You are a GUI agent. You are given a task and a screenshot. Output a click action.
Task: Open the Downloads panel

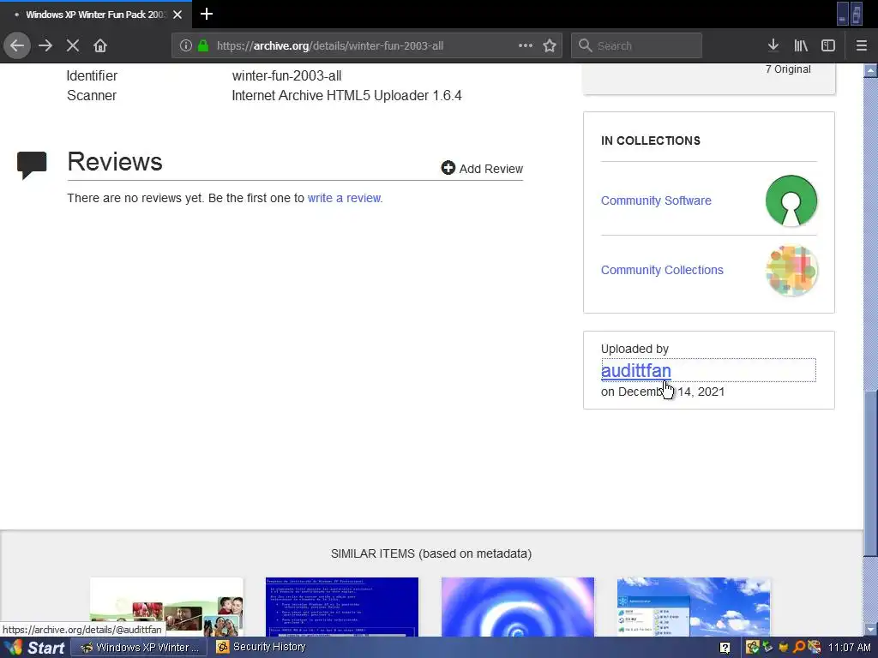coord(773,45)
